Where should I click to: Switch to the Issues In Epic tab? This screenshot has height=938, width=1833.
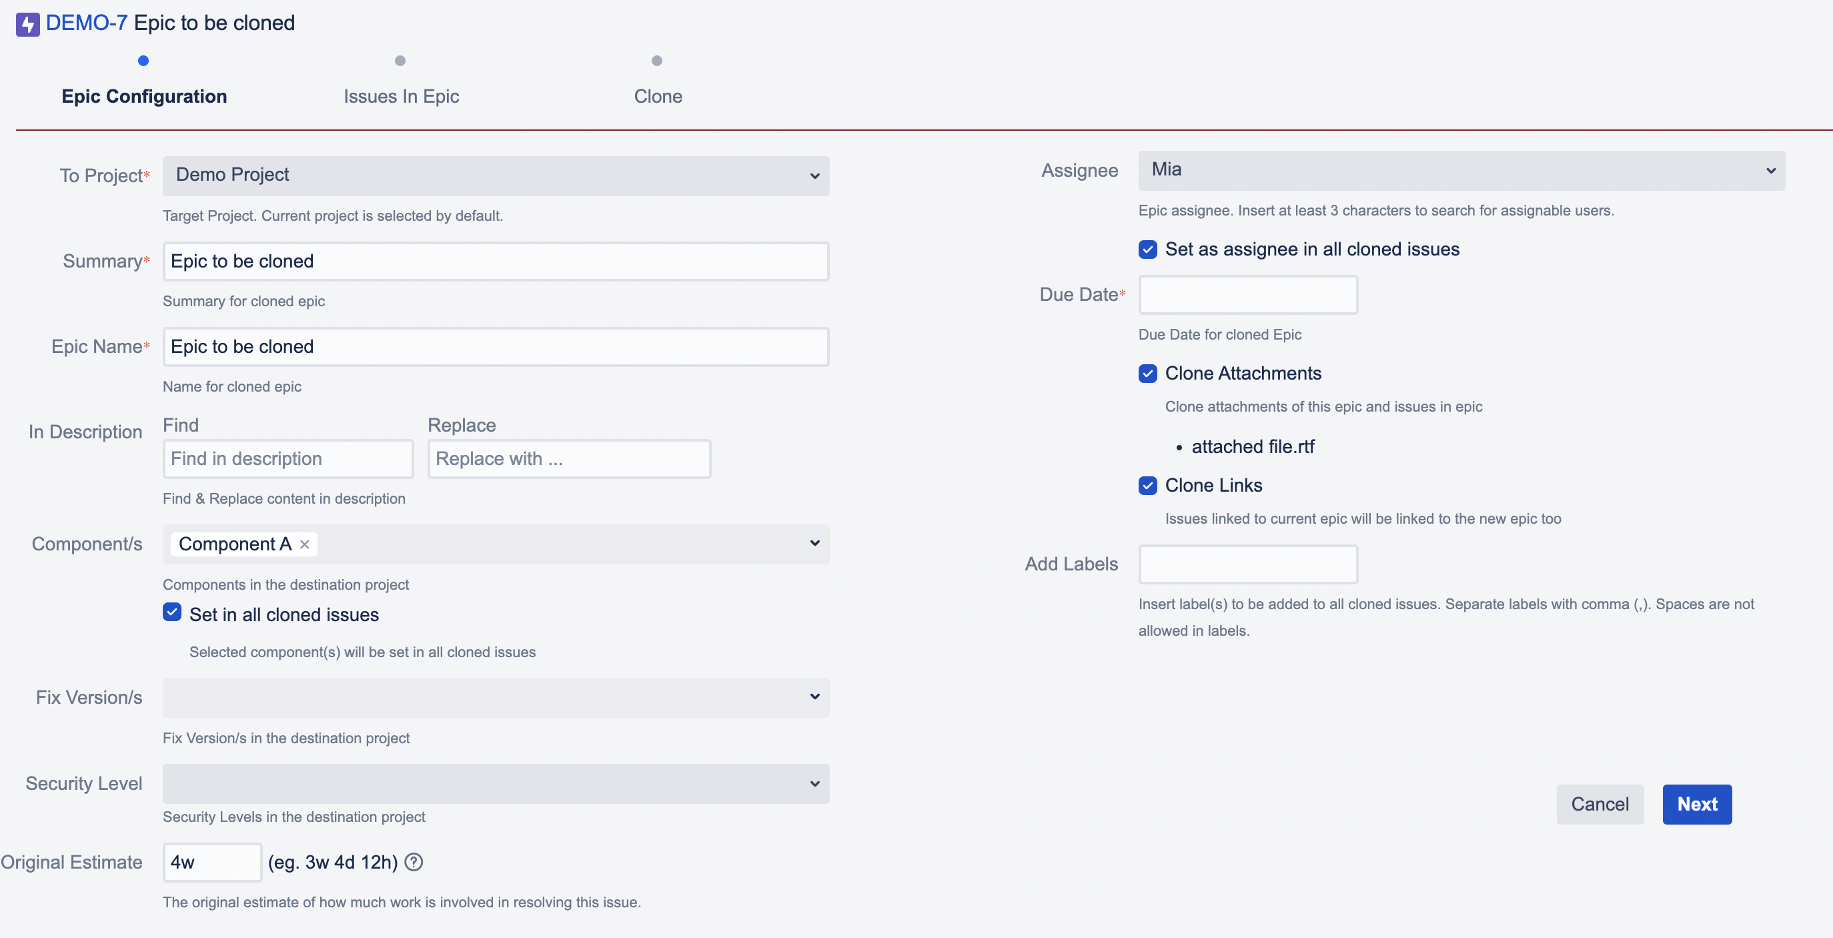tap(401, 96)
